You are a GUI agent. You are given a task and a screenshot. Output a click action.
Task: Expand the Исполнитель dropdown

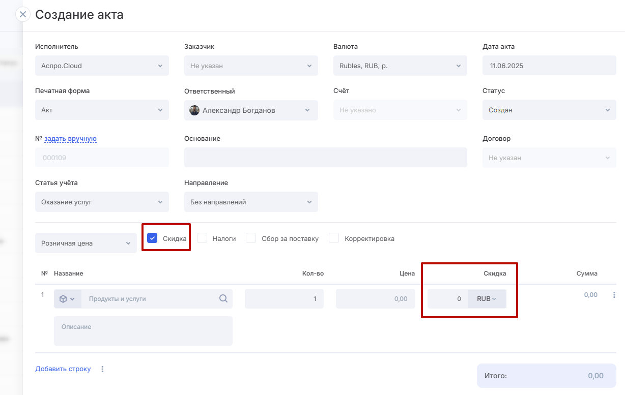point(102,66)
